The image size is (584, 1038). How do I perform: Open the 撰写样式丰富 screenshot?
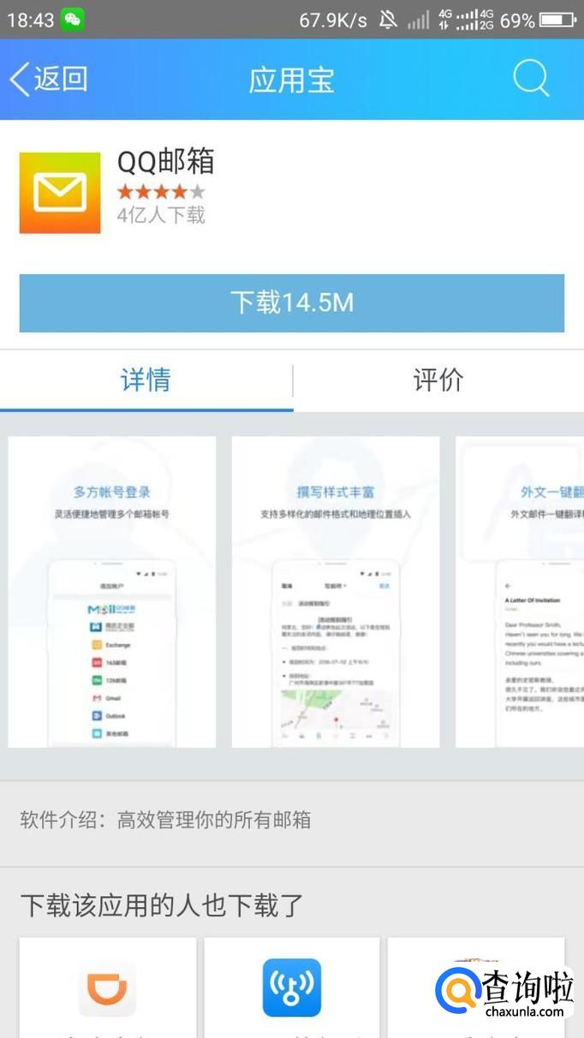(x=336, y=592)
